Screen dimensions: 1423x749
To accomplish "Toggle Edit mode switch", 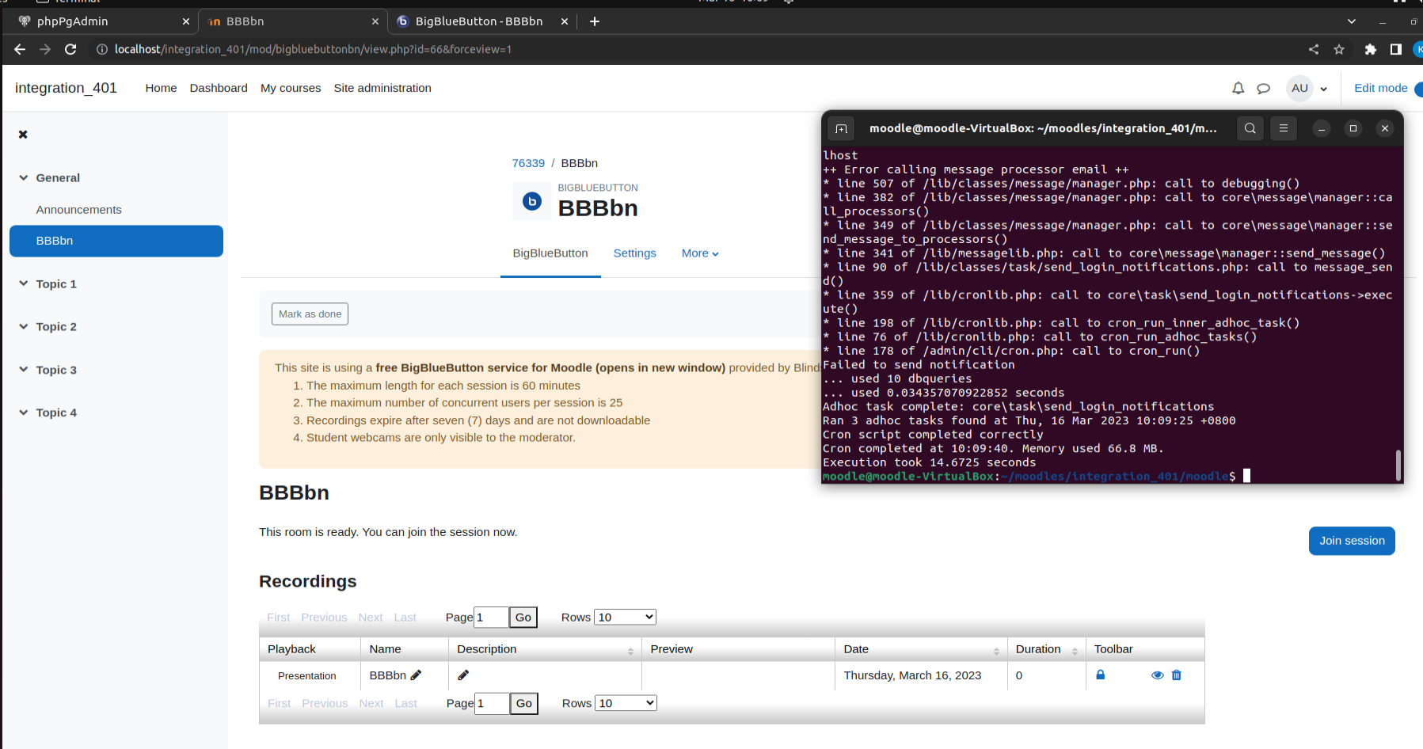I will coord(1417,89).
